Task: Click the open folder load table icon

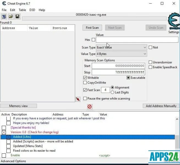Action: click(x=11, y=16)
